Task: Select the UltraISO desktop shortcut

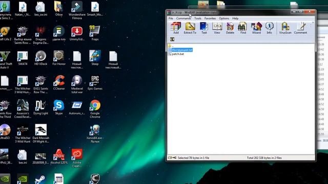Action: tap(5, 132)
